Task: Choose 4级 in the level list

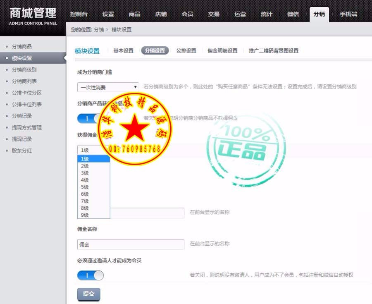Action: [x=93, y=180]
